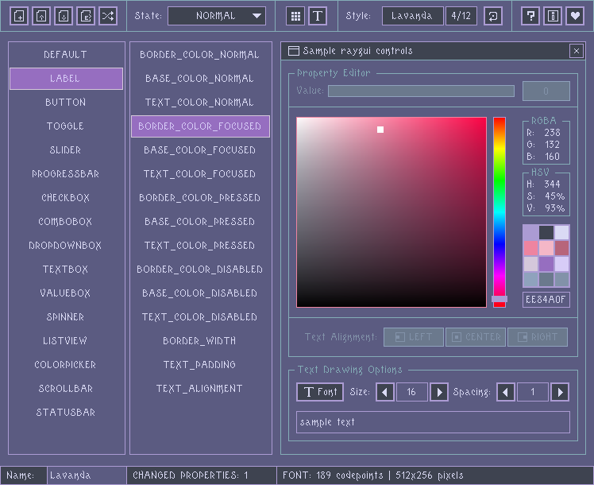Viewport: 594px width, 485px height.
Task: Click the Reload style icon next to 4/12
Action: pos(493,16)
